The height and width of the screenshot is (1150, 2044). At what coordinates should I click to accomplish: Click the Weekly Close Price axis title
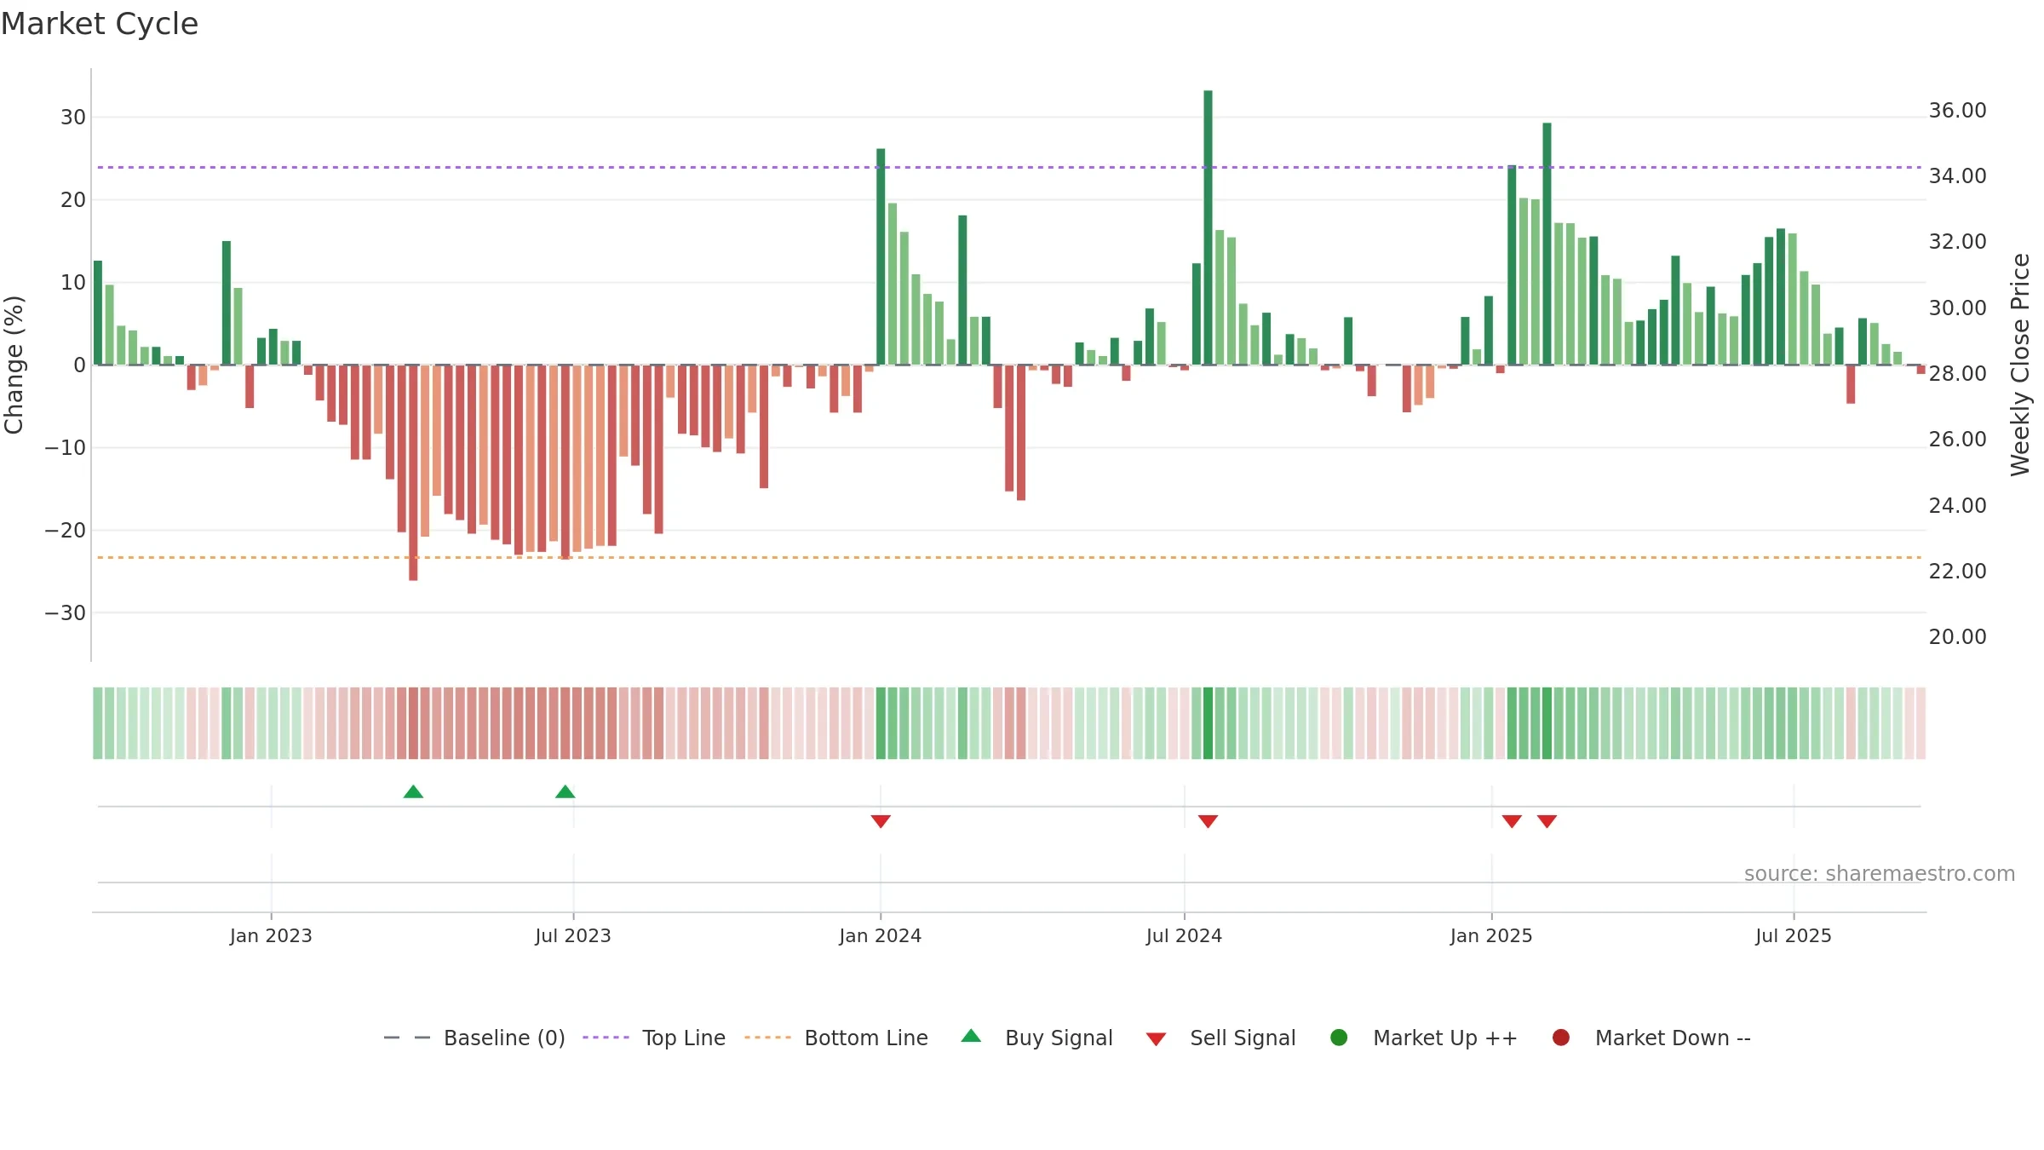click(x=2020, y=365)
